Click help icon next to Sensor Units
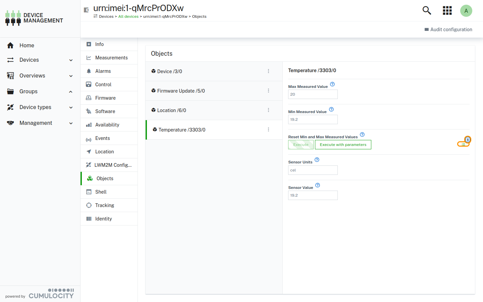Viewport: 483px width, 302px height. pyautogui.click(x=317, y=160)
